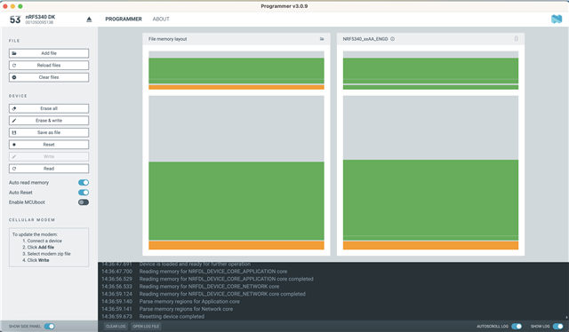
Task: Click the Reload files button
Action: [49, 65]
